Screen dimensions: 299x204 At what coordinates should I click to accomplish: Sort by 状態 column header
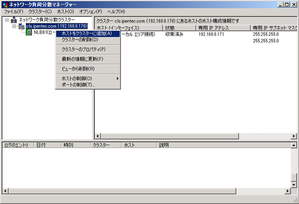(x=179, y=28)
